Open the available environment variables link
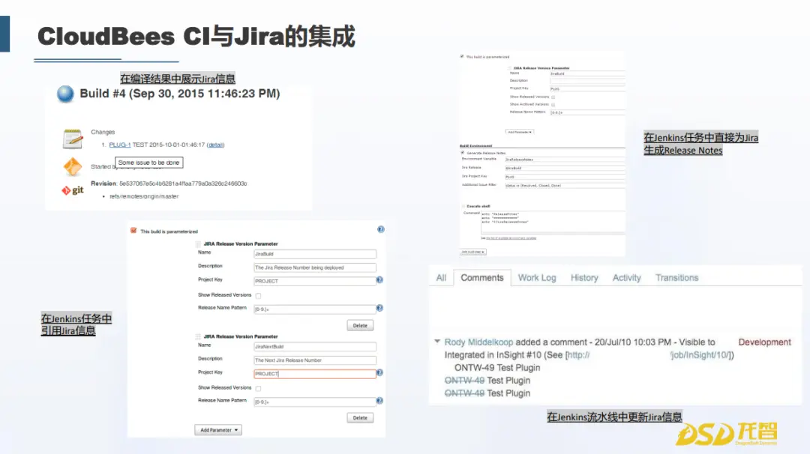This screenshot has width=810, height=454. [x=511, y=237]
